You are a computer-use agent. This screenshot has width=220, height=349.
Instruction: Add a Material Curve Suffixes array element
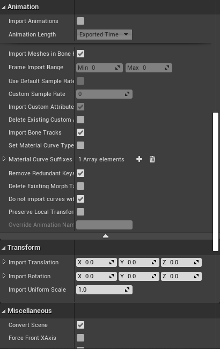point(139,159)
